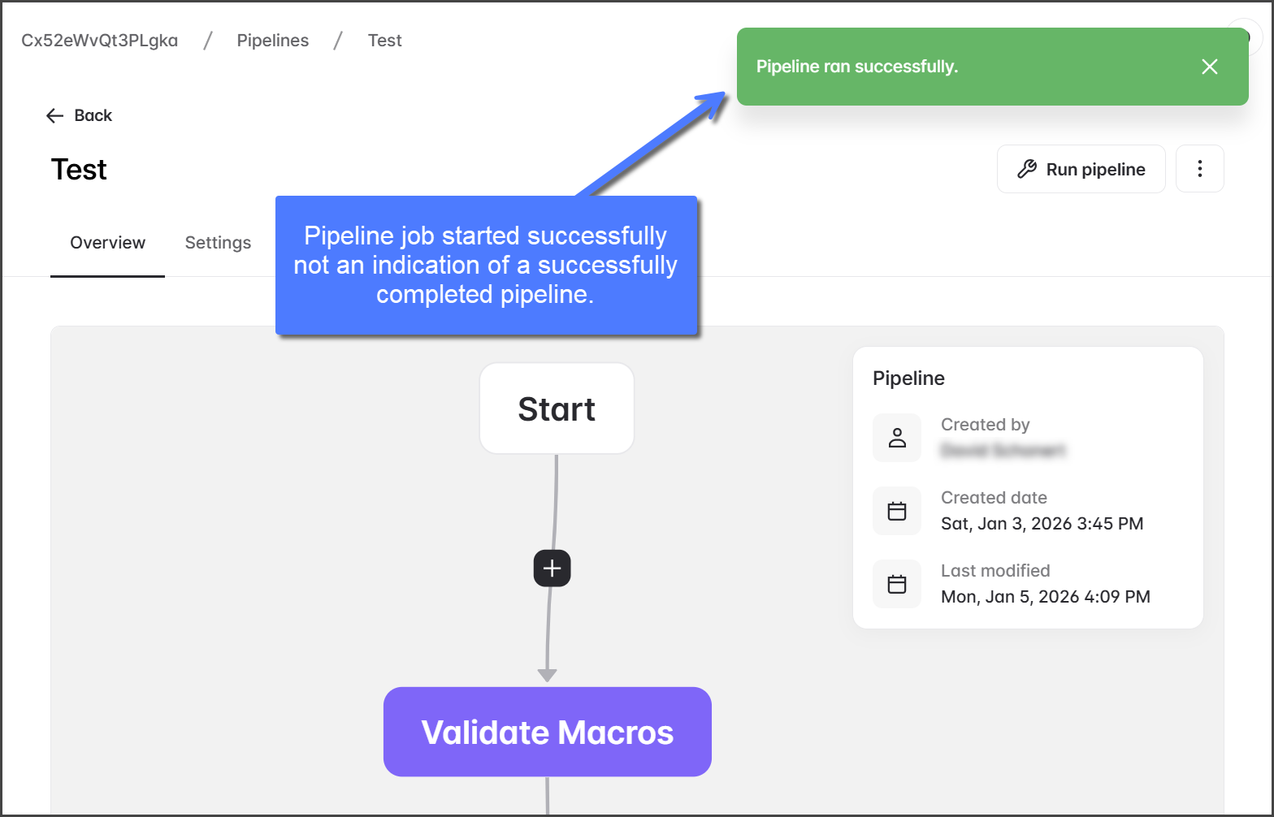Switch to the Settings tab
The height and width of the screenshot is (817, 1274).
click(218, 243)
